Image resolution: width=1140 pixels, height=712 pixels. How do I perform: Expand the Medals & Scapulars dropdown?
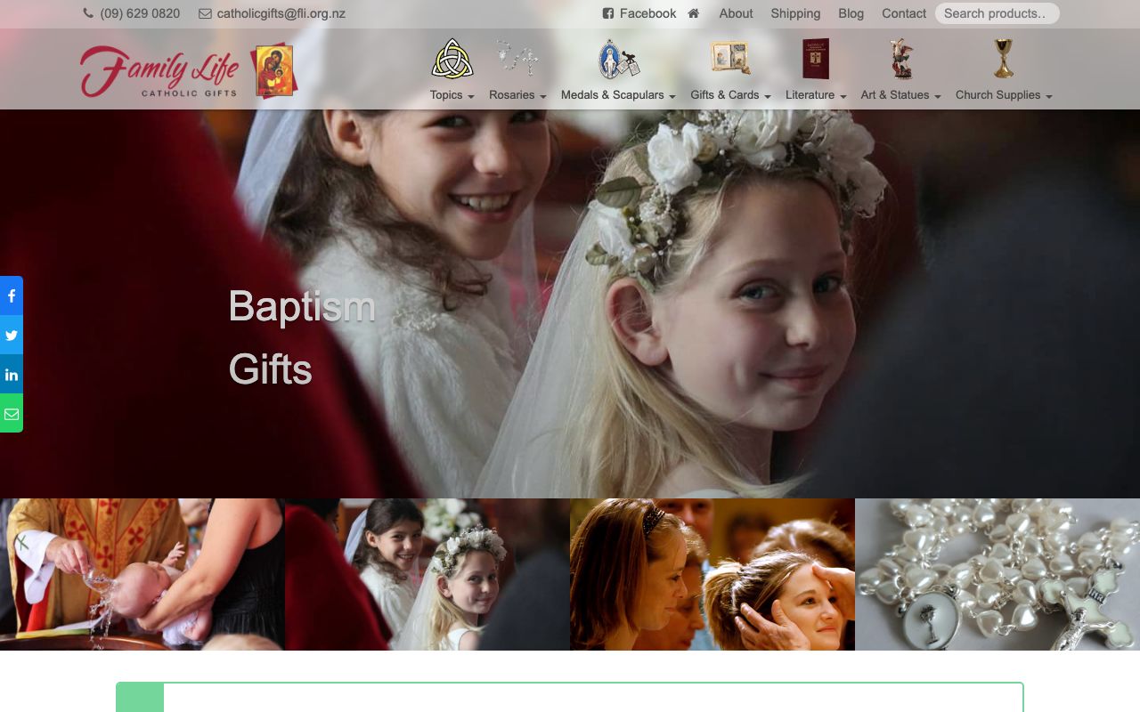coord(618,95)
